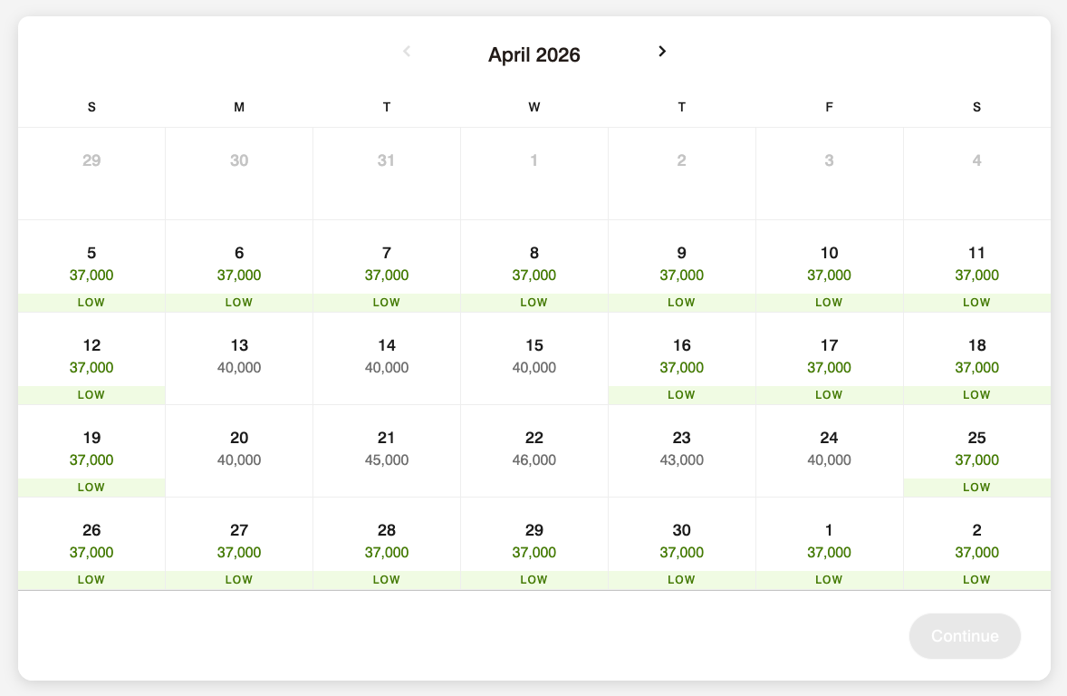This screenshot has height=696, width=1067.
Task: Select April 11 Saturday low fare
Action: tap(976, 265)
